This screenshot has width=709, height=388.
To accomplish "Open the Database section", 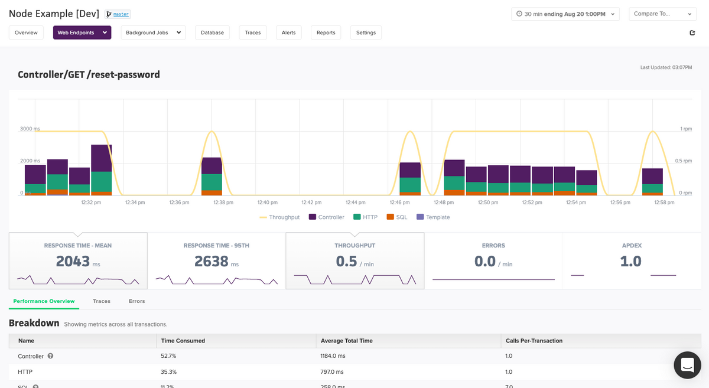I will (x=212, y=32).
